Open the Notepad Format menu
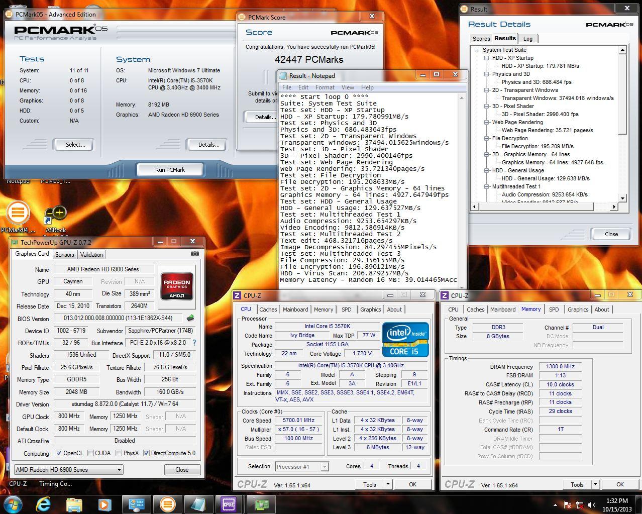The height and width of the screenshot is (514, 642). [x=325, y=87]
